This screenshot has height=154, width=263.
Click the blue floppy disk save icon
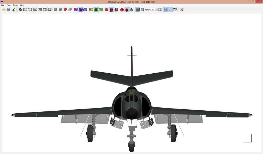pyautogui.click(x=9, y=9)
